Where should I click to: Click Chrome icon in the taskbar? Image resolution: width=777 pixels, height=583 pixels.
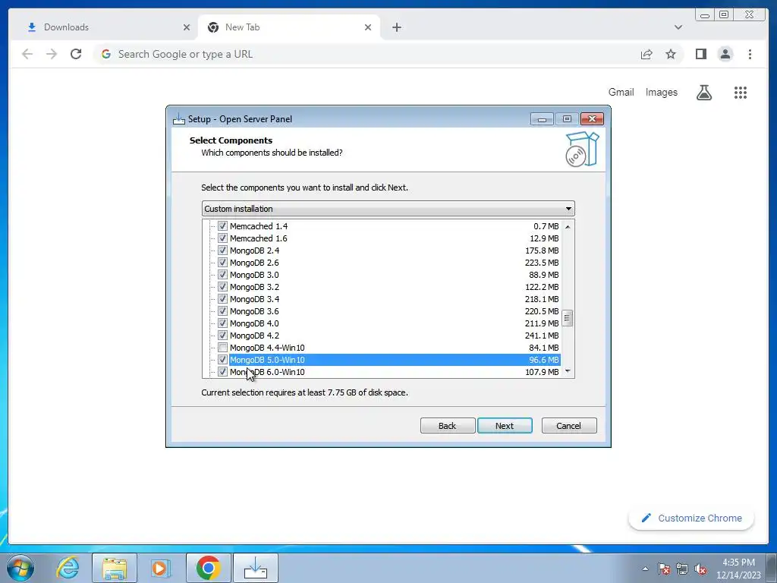point(208,568)
